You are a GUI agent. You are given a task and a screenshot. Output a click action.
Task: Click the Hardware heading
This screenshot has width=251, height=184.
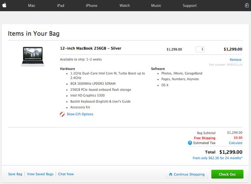point(67,69)
